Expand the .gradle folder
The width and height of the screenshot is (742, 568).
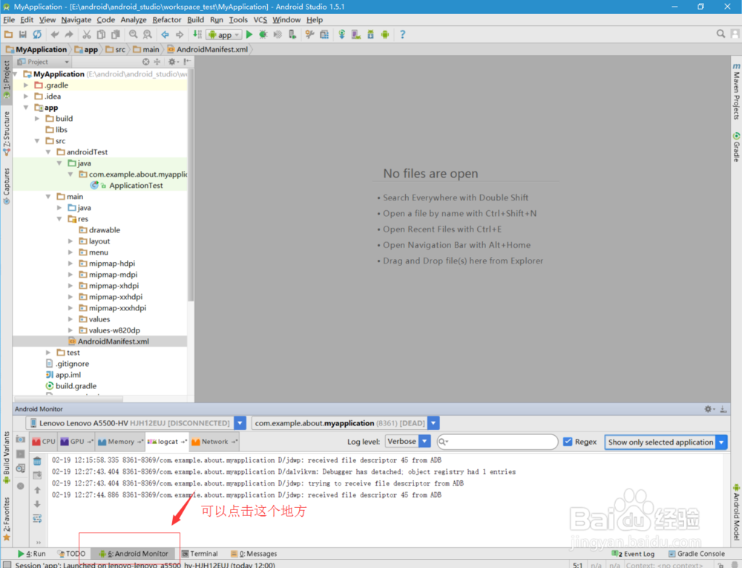(x=26, y=85)
